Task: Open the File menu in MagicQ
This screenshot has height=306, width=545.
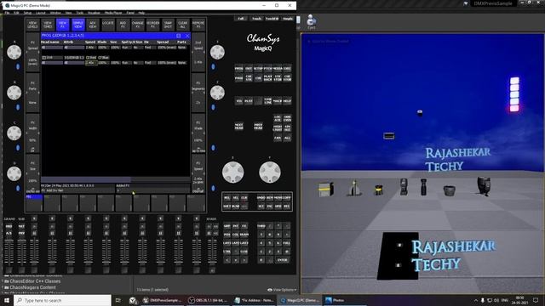Action: click(x=7, y=13)
